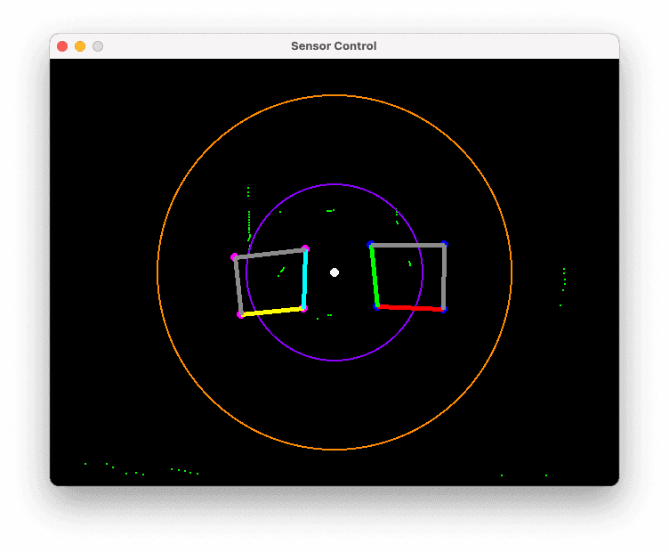Select the gray top edge of left box
The width and height of the screenshot is (669, 552).
(x=270, y=253)
